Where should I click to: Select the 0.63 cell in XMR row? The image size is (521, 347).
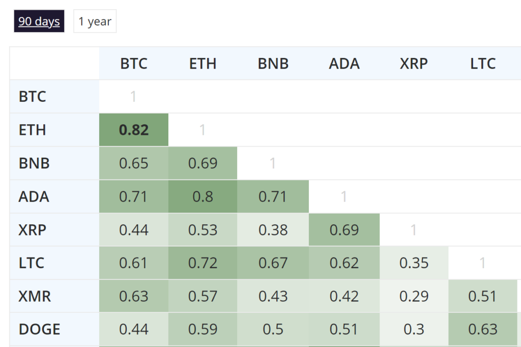click(x=134, y=296)
